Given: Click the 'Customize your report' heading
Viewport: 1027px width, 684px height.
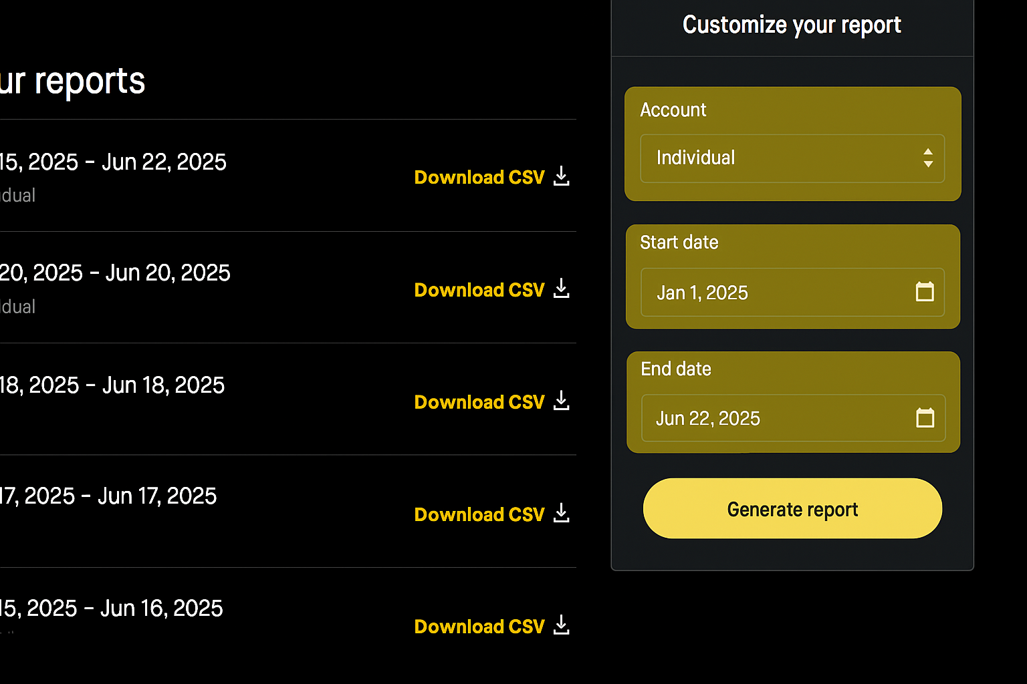Looking at the screenshot, I should (x=792, y=25).
